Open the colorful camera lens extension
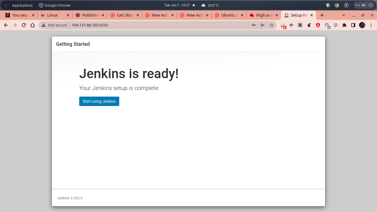Image resolution: width=377 pixels, height=212 pixels. 300,25
